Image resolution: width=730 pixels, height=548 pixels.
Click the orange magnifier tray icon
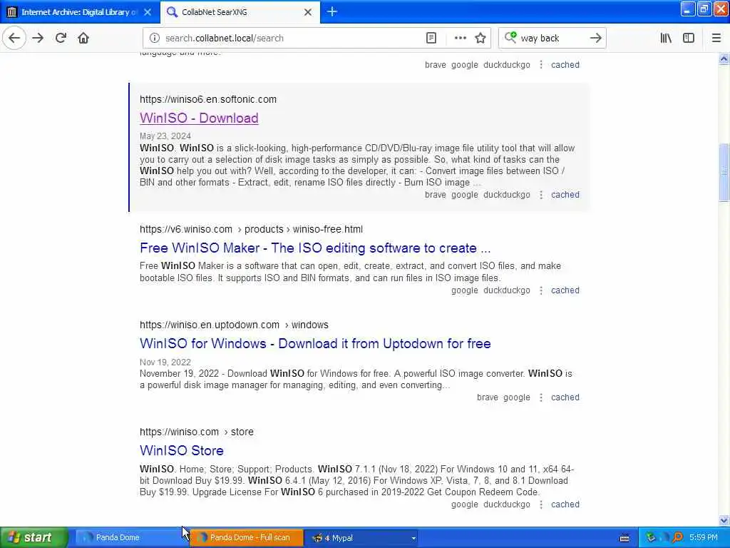[678, 538]
